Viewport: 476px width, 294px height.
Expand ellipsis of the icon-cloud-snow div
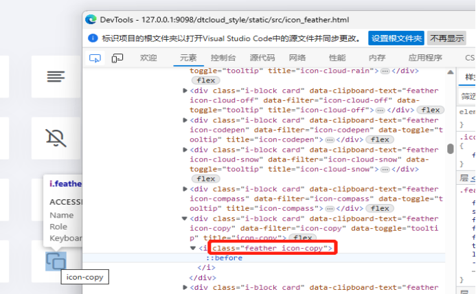[385, 170]
